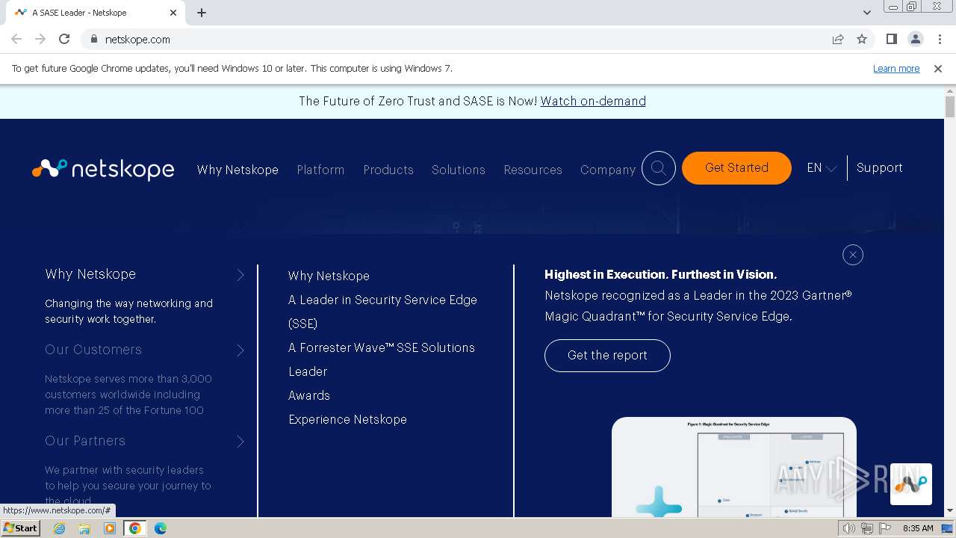Open A Forrester Wave SSE Solutions Leader link
The image size is (956, 538).
[x=382, y=359]
